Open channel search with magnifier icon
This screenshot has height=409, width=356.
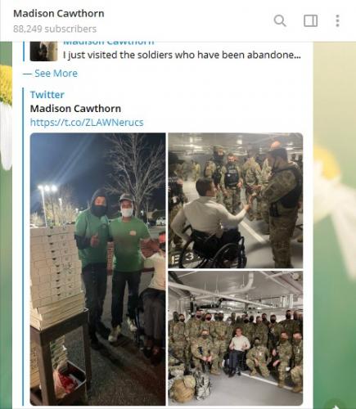coord(280,20)
